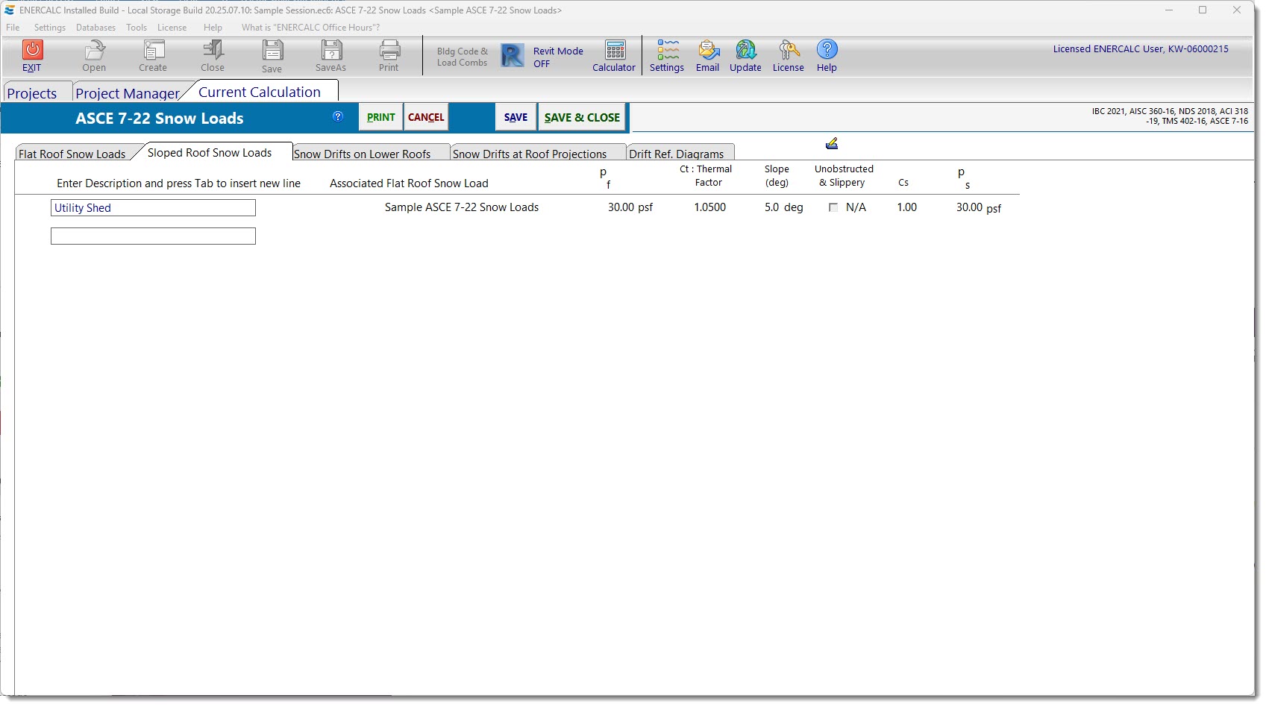Toggle Unobstructed & Slippery checkbox for Utility Shed
The width and height of the screenshot is (1266, 707).
tap(833, 207)
